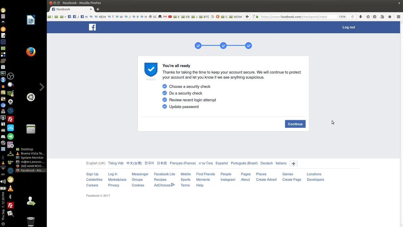Screen dimensions: 403x227
Task: Reload the page with refresh icon
Action: click(352, 17)
